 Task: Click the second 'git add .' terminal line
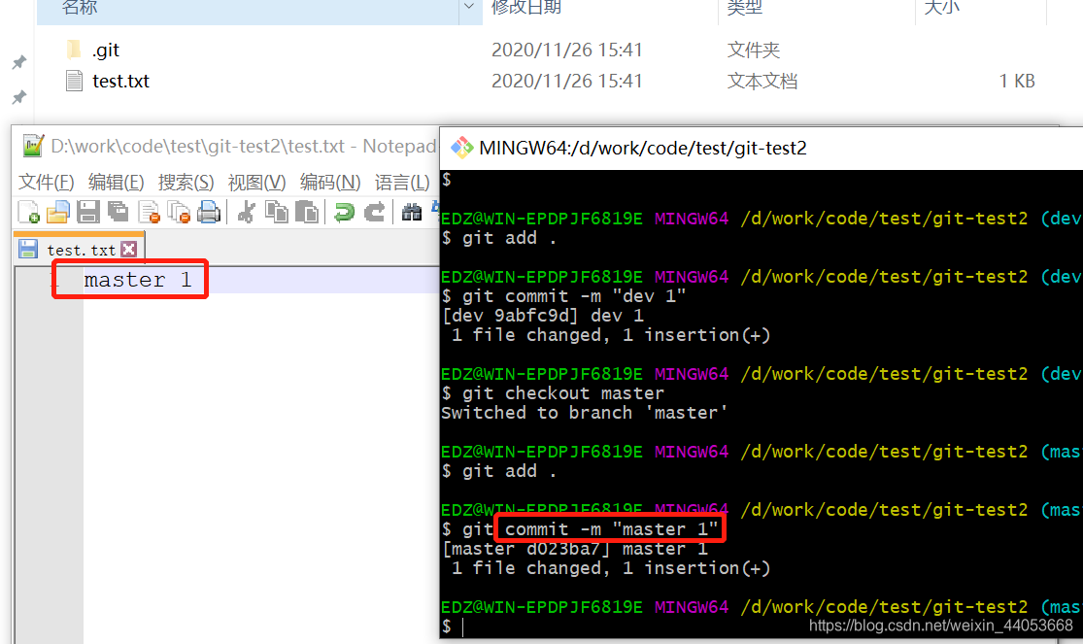point(499,470)
